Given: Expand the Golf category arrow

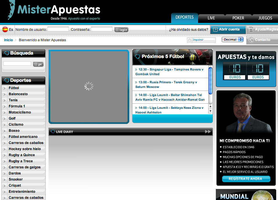Looking at the screenshot, I should point(4,119).
